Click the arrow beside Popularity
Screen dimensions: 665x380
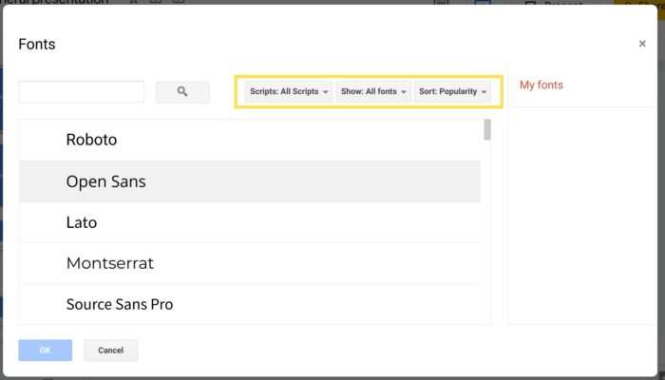tap(484, 92)
